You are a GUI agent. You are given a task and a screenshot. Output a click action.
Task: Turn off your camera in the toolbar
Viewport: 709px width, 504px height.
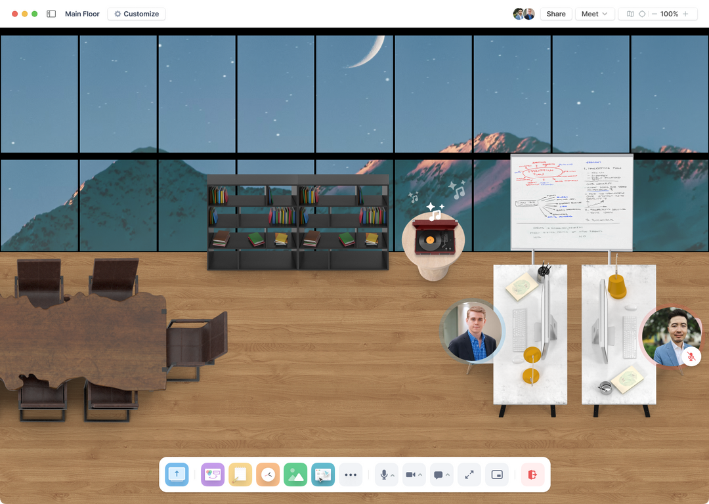(x=412, y=474)
